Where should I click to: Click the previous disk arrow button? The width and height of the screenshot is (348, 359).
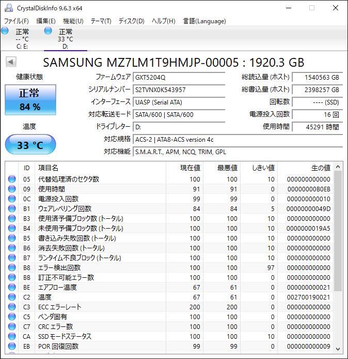(11, 62)
